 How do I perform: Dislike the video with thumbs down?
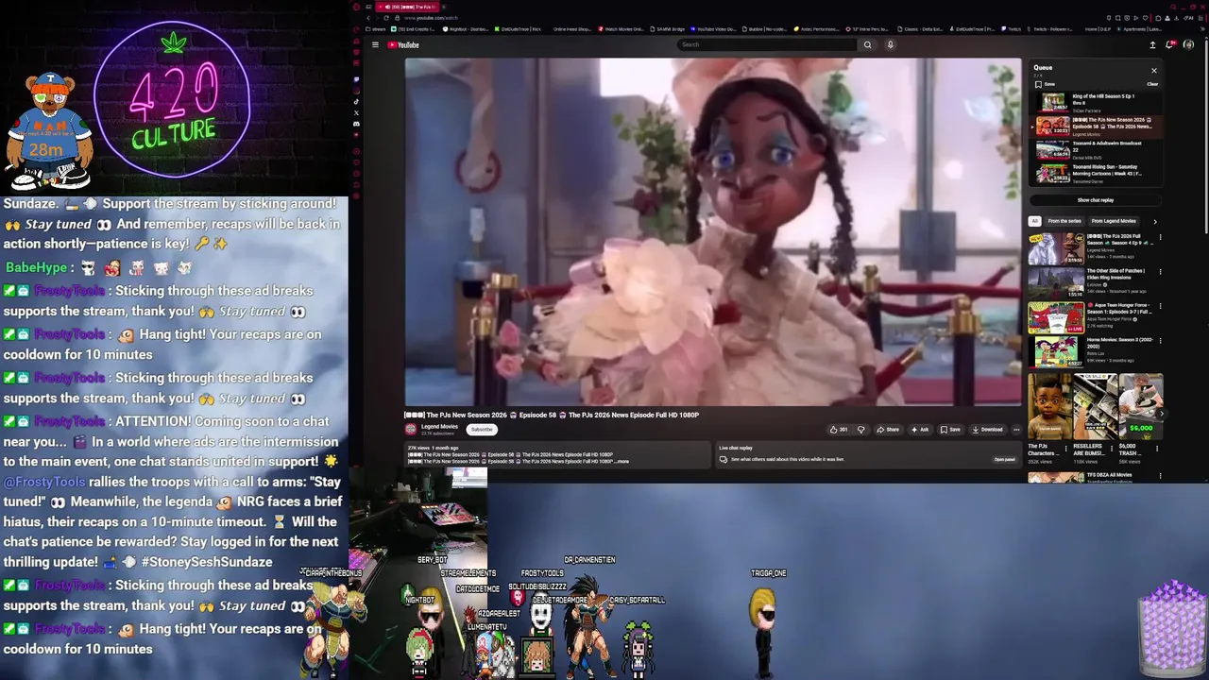[x=860, y=430]
